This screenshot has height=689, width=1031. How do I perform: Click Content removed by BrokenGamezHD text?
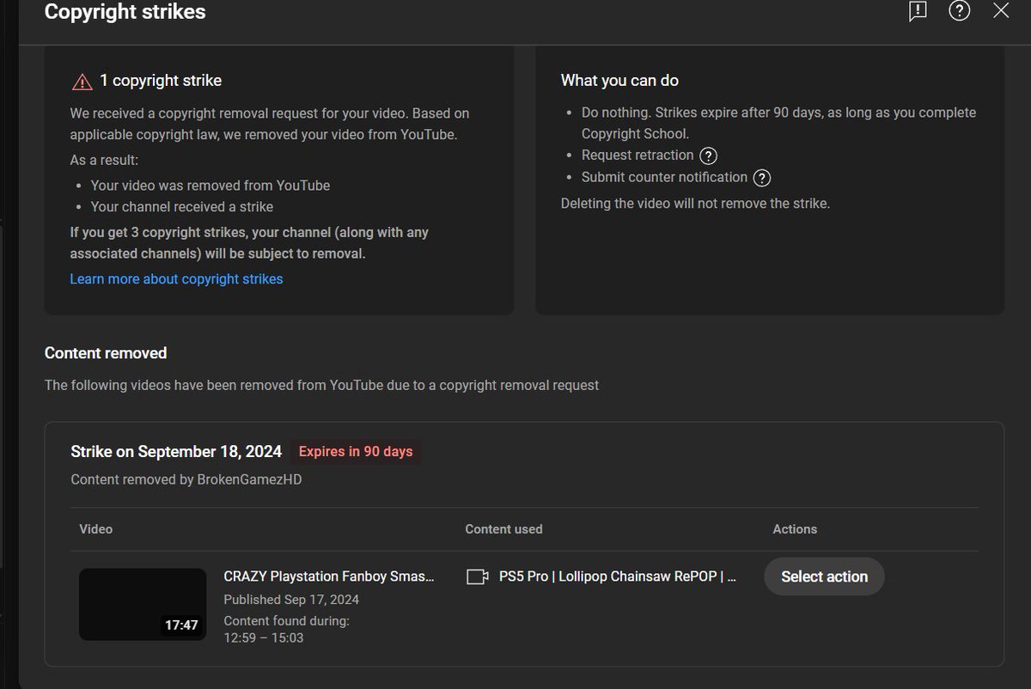tap(186, 479)
